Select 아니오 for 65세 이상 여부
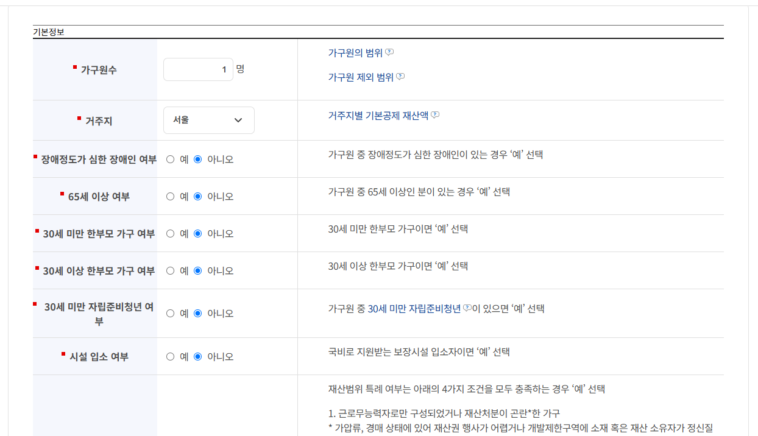This screenshot has height=436, width=758. pyautogui.click(x=197, y=197)
